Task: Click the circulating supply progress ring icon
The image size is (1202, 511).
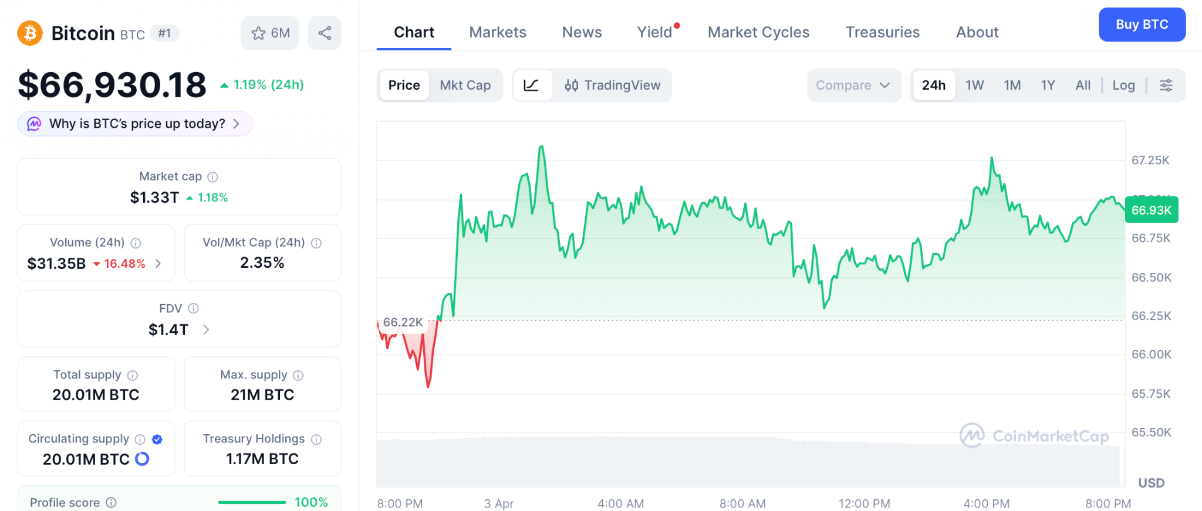Action: point(142,459)
